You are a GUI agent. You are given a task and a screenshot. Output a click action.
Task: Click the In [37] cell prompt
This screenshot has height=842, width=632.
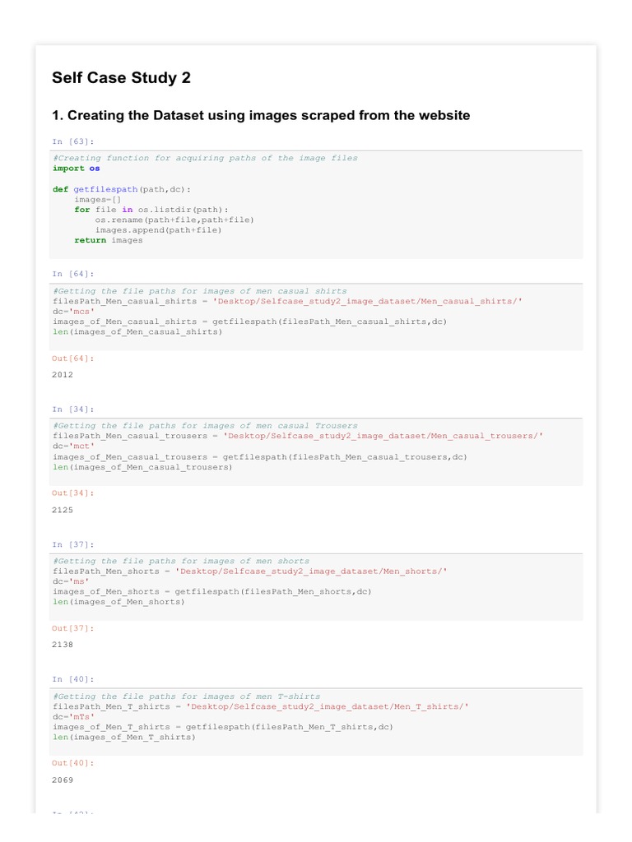[73, 544]
